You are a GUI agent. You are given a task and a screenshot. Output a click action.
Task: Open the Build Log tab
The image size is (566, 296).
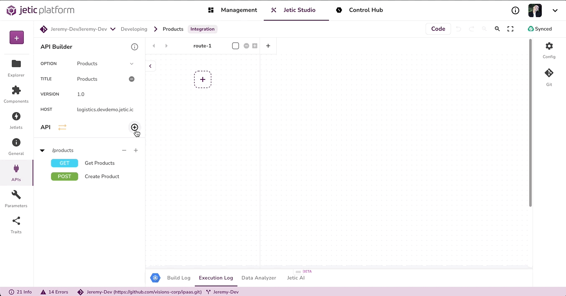coord(179,278)
